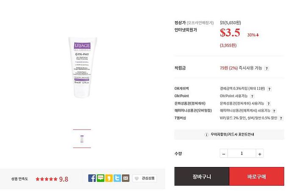This screenshot has width=305, height=192.
Task: Click the quantity input field
Action: (x=242, y=153)
